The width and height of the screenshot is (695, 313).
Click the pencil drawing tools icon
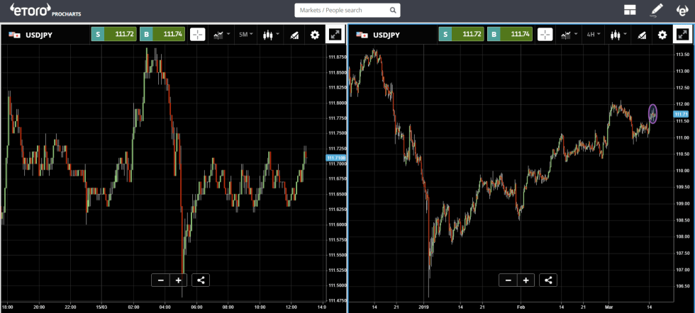pos(655,11)
